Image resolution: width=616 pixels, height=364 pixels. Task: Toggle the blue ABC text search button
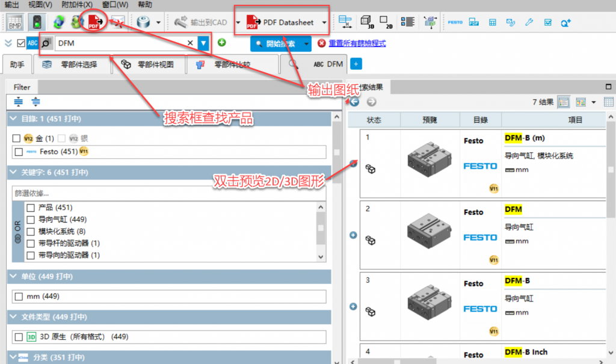coord(32,43)
